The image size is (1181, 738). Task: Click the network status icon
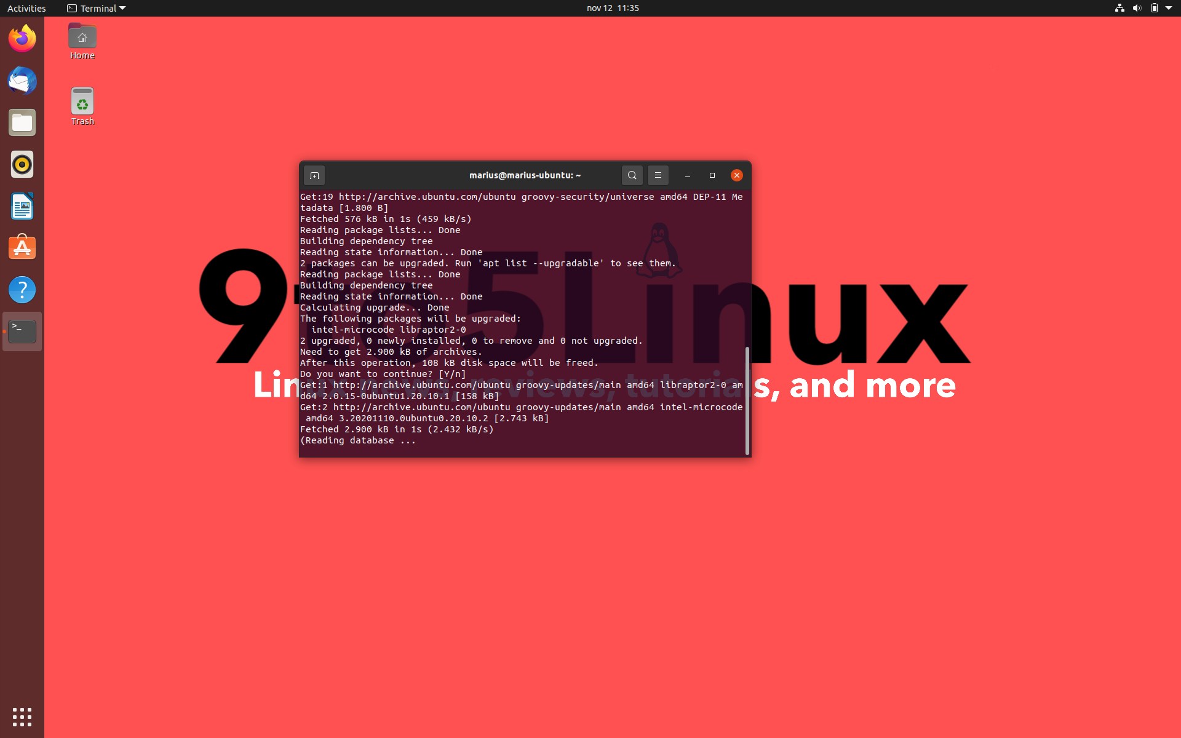(x=1119, y=8)
